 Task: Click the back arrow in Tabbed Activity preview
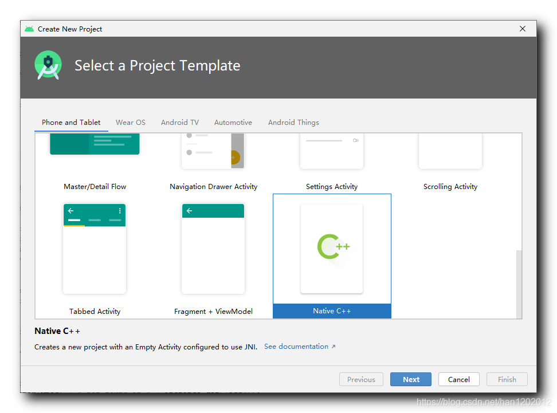(x=70, y=211)
